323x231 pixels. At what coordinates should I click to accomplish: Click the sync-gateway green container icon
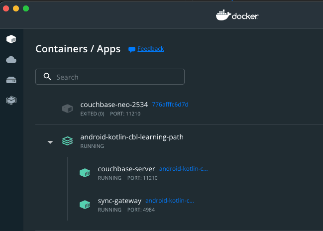tap(85, 205)
